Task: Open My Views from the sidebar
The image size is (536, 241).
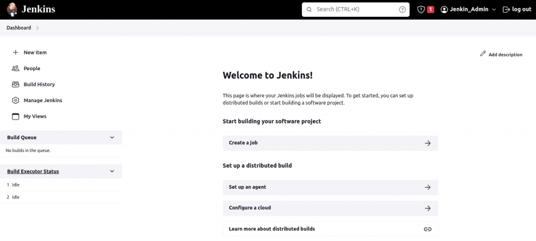Action: pyautogui.click(x=35, y=116)
